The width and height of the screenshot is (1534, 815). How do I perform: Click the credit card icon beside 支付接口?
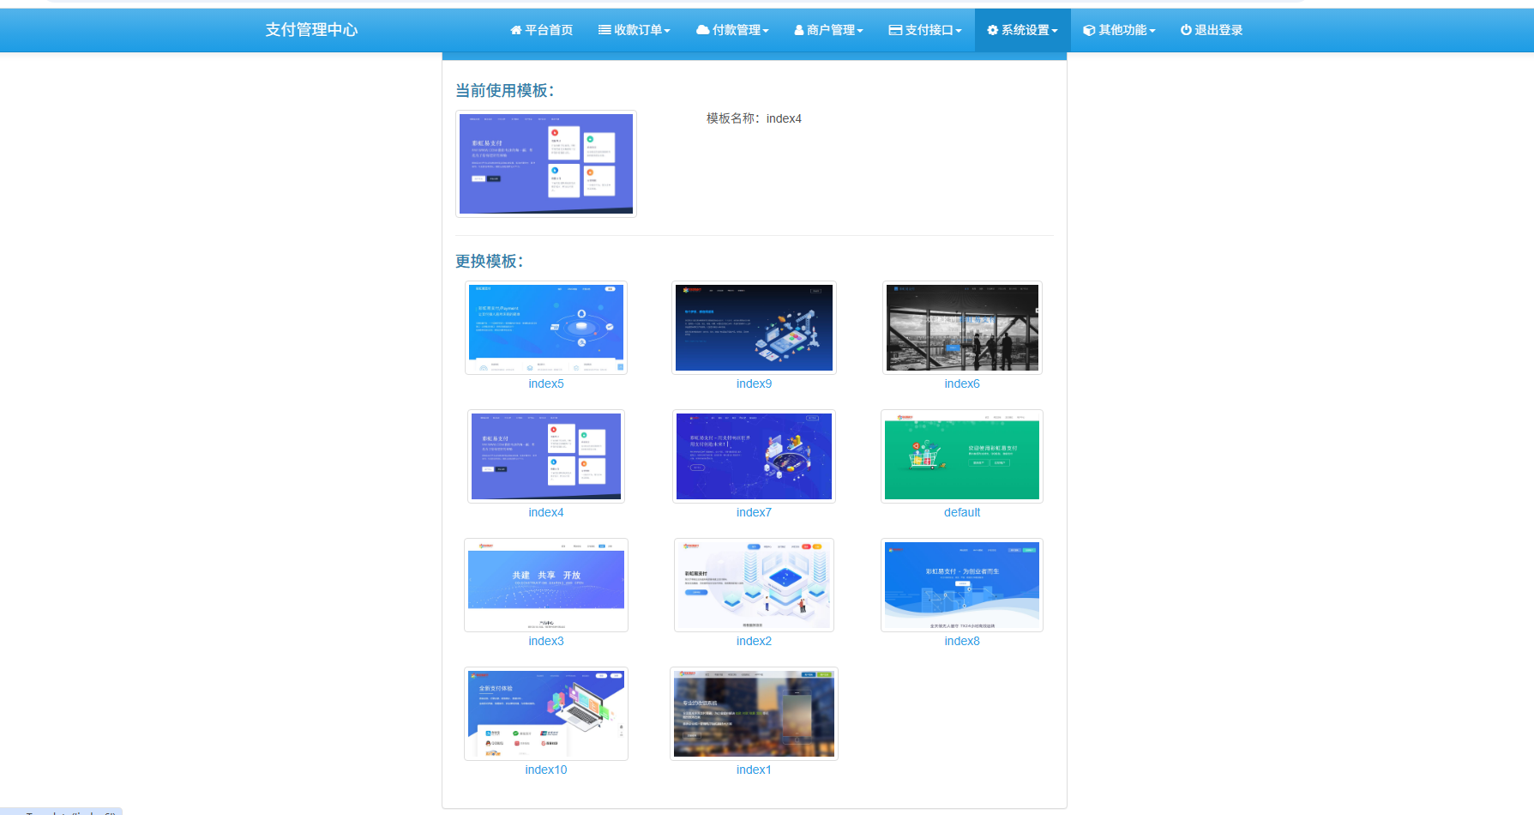click(x=895, y=30)
